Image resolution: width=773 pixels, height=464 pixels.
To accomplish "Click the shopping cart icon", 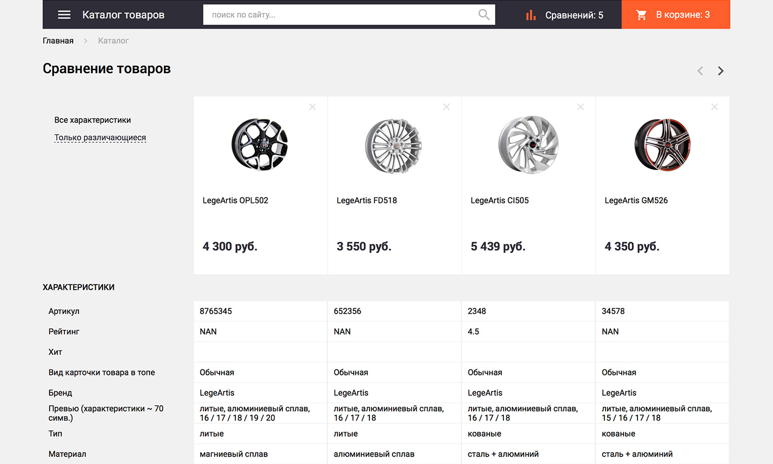I will pyautogui.click(x=641, y=15).
